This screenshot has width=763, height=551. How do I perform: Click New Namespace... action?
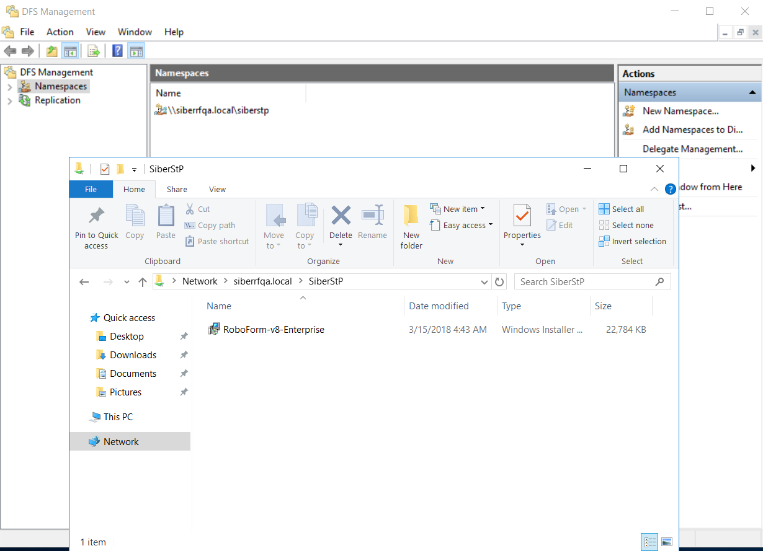pyautogui.click(x=680, y=111)
